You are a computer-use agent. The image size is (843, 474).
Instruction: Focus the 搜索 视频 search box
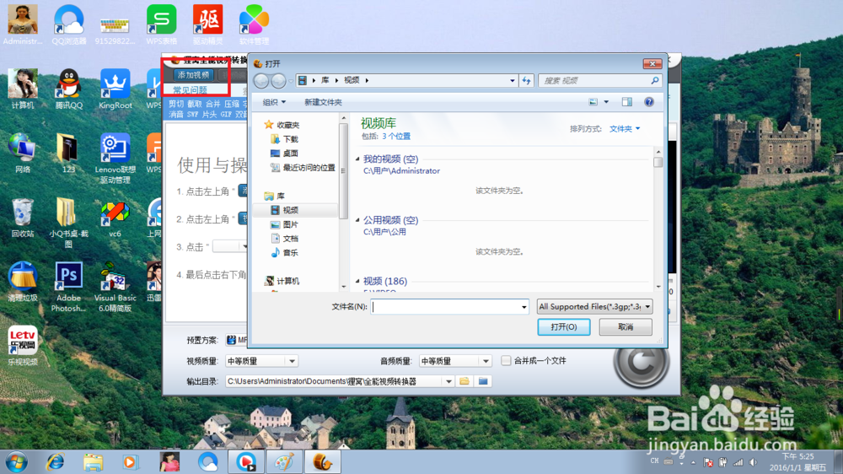[x=593, y=81]
